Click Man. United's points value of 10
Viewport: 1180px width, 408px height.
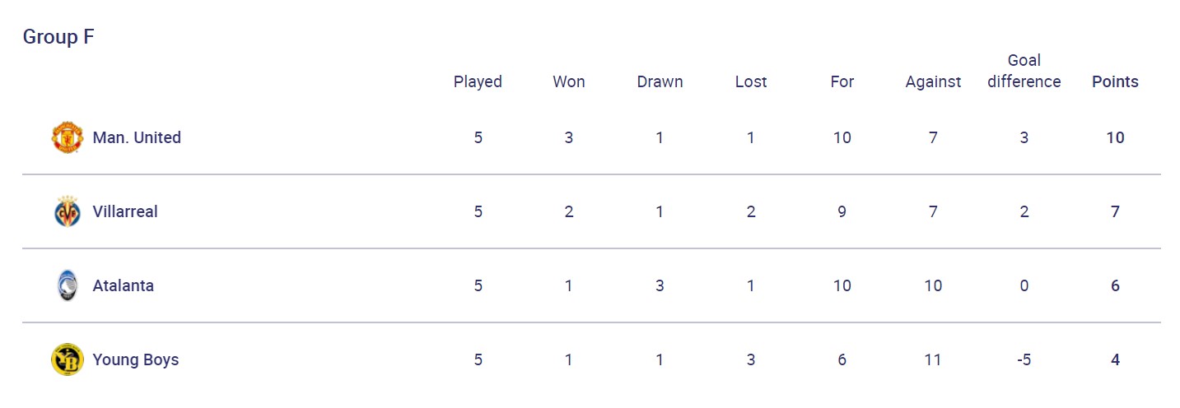click(1115, 138)
